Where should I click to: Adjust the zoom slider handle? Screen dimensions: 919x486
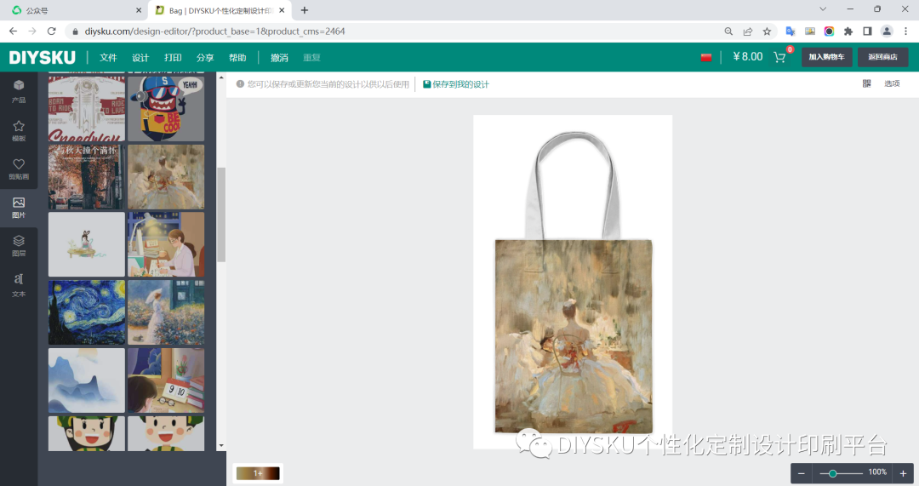coord(832,473)
